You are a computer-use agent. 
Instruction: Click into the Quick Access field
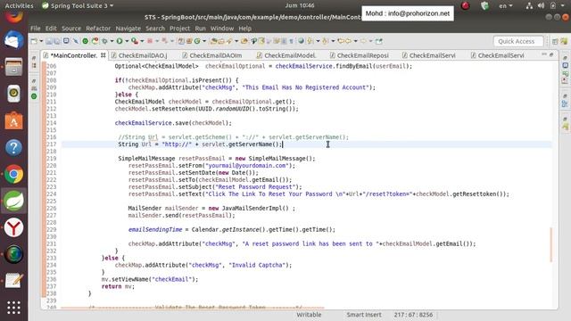[518, 41]
